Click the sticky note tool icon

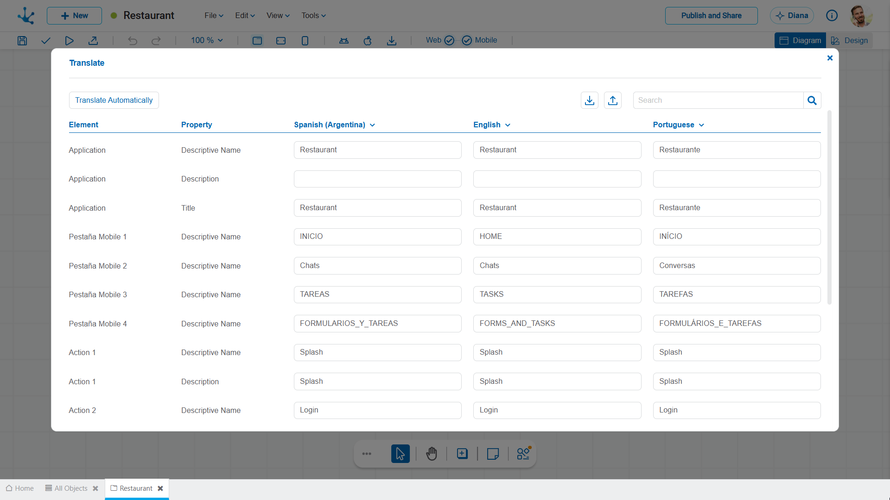point(493,454)
